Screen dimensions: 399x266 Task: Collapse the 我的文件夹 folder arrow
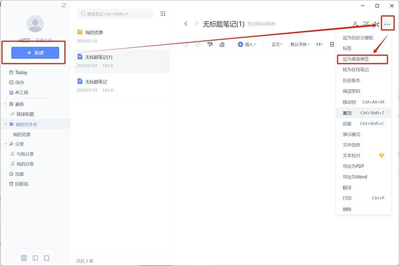5,124
